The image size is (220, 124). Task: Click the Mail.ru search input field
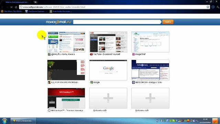117,22
